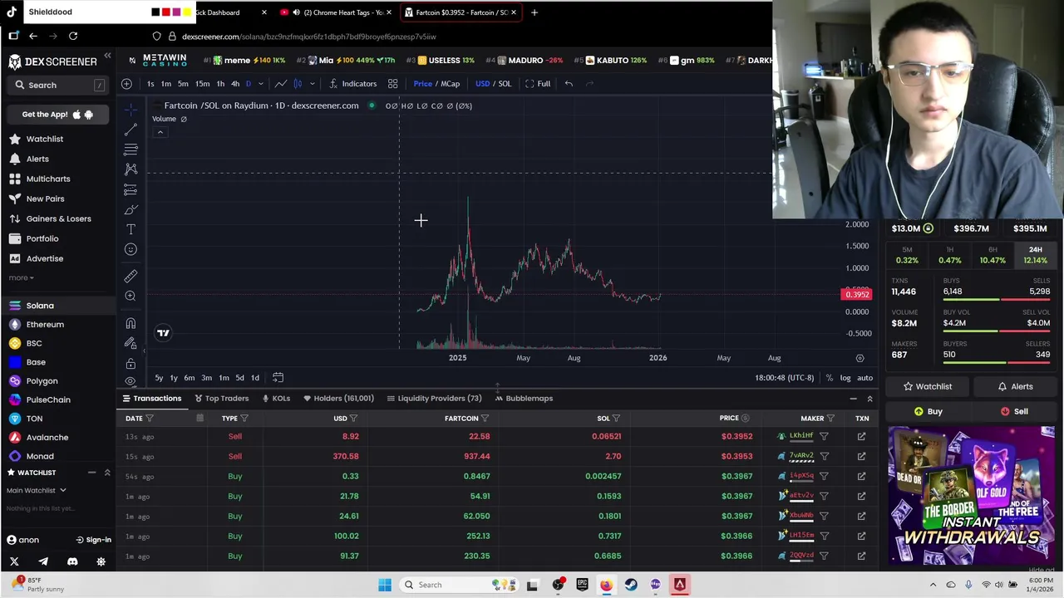Open the DEX Screener X (Twitter) page
Viewport: 1064px width, 598px height.
coord(14,561)
